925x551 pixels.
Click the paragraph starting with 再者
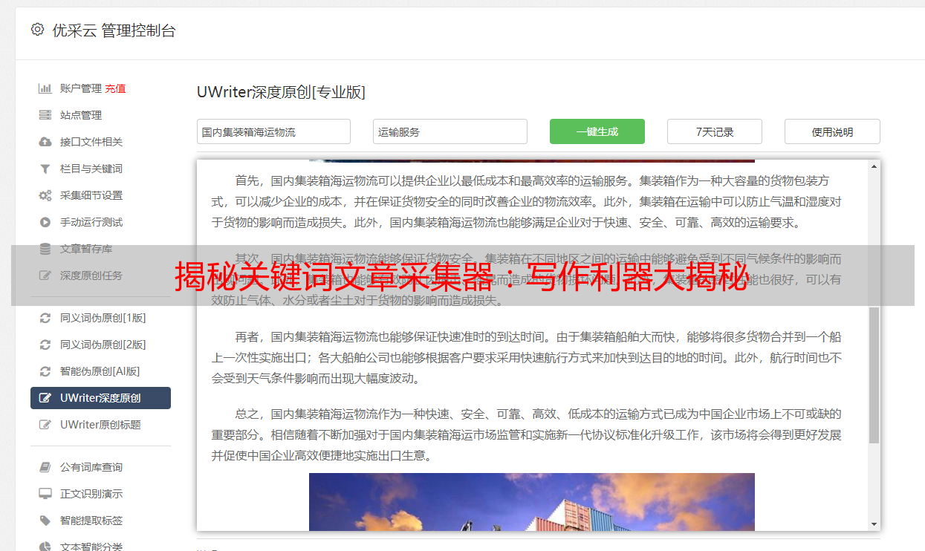click(x=527, y=357)
